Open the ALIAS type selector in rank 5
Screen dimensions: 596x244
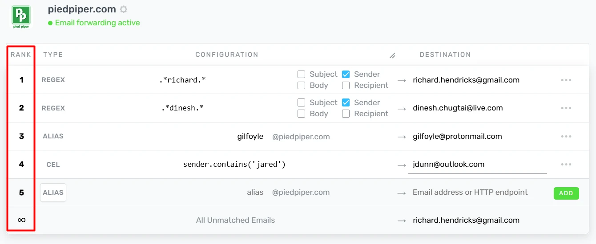coord(53,193)
